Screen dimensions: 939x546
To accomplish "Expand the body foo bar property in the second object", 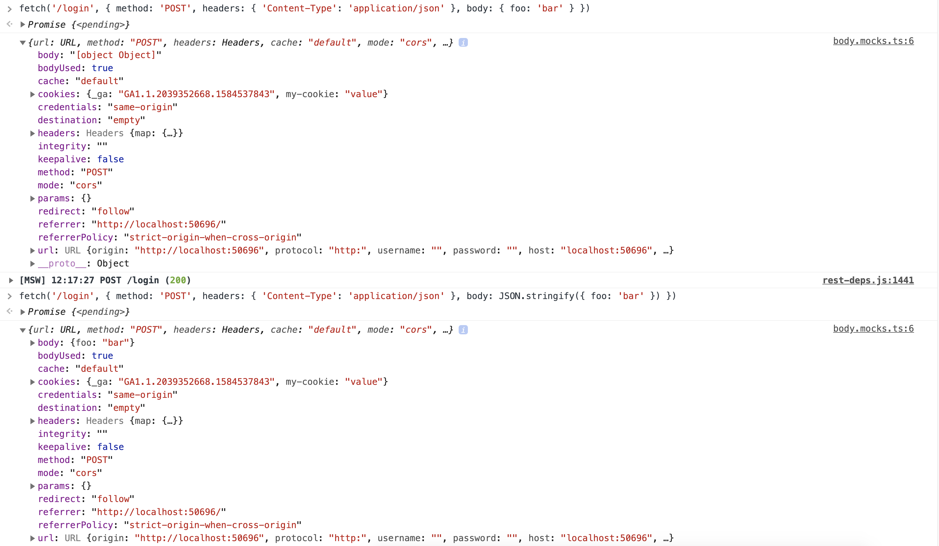I will click(x=33, y=342).
